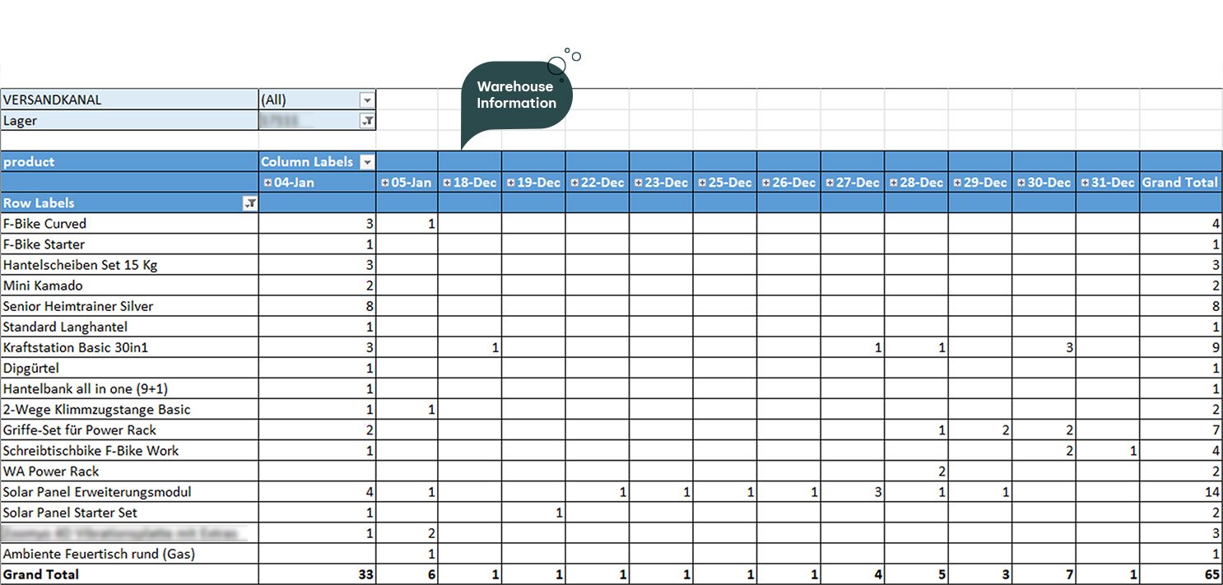Click the grand total cell showing 65
Screen dimensions: 1223x585
point(1210,574)
